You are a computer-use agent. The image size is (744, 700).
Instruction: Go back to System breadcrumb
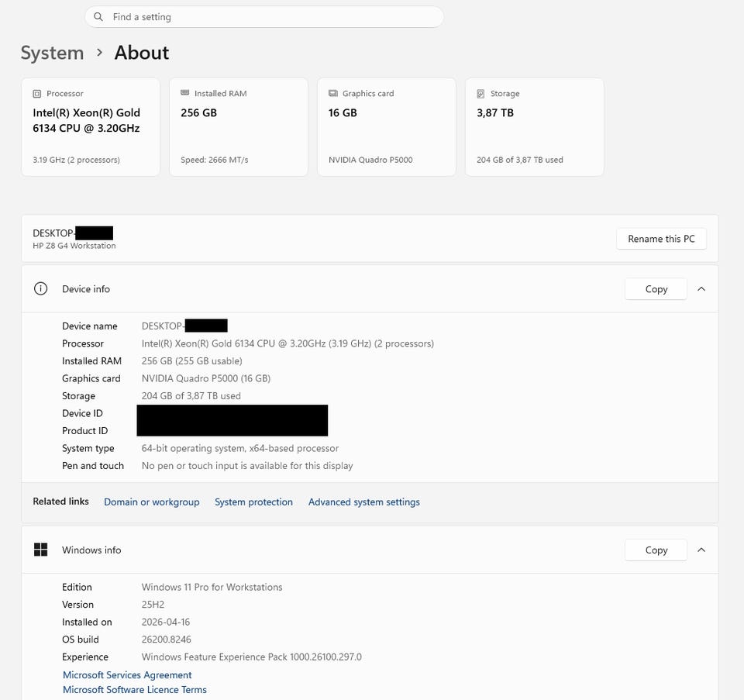point(52,53)
